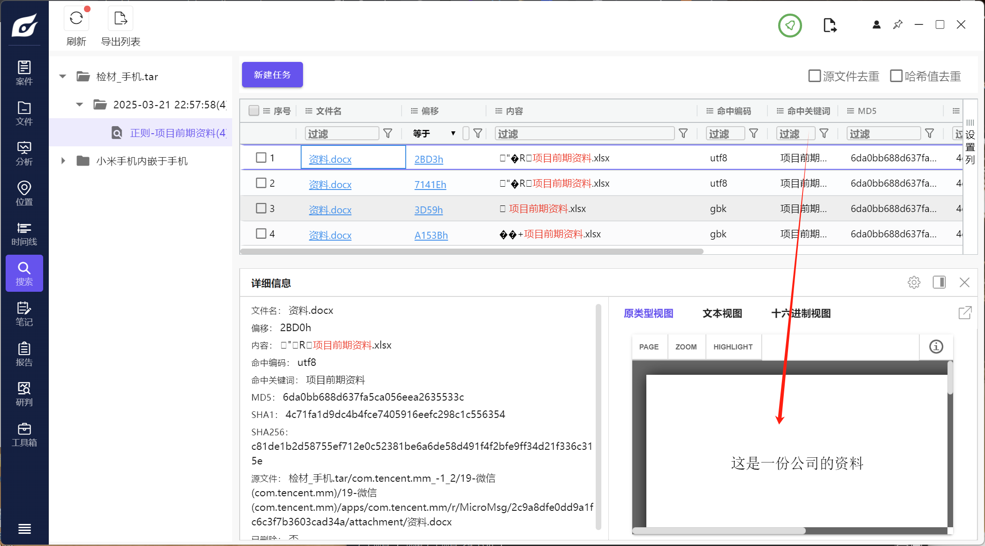Click the 导出列表 export list icon
This screenshot has width=985, height=546.
[121, 19]
